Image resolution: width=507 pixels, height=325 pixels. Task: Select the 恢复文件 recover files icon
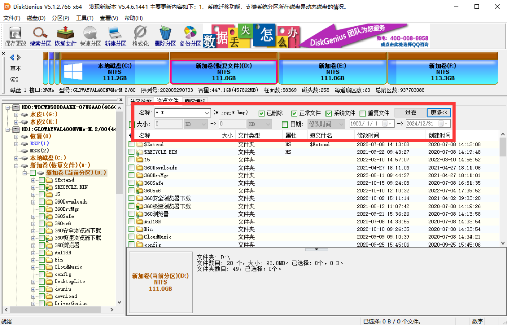click(x=65, y=36)
